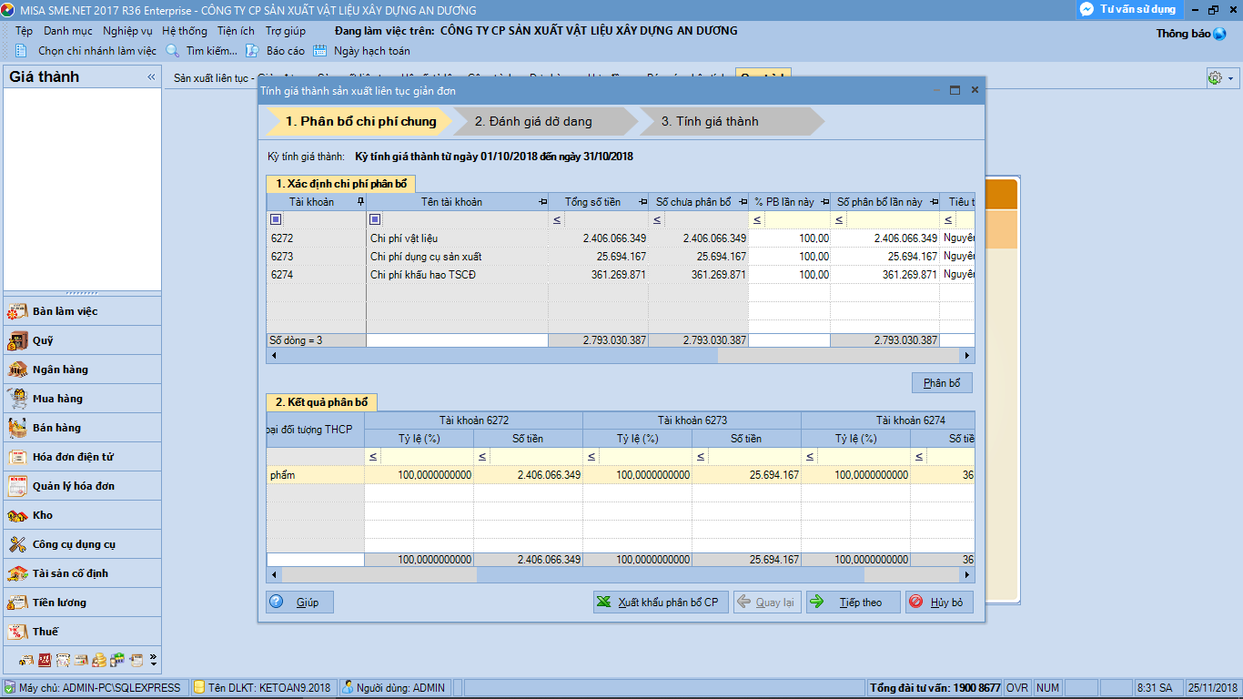The image size is (1243, 699).
Task: Click Xuất khẩu phân bổ CP button
Action: tap(661, 602)
